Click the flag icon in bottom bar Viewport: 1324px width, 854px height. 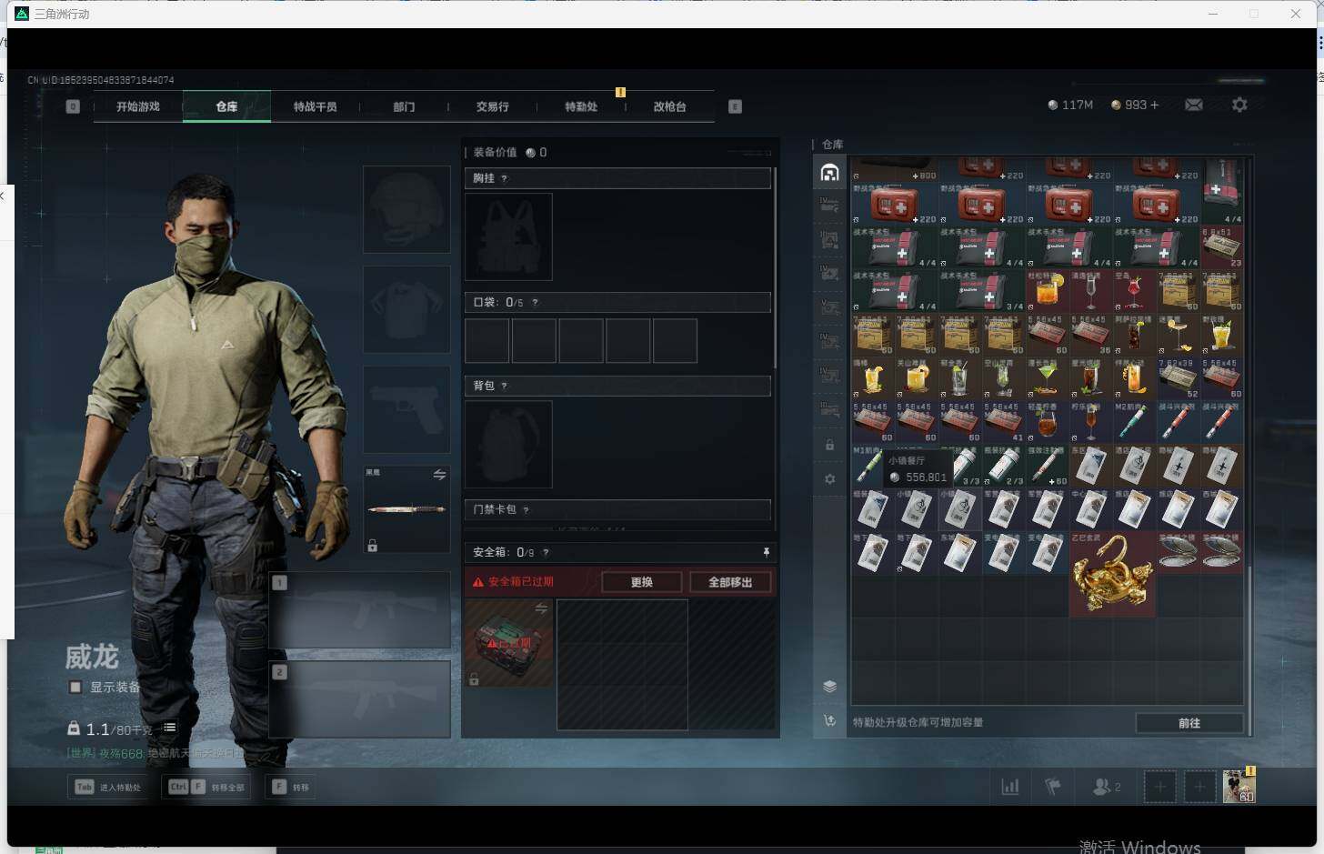[1053, 787]
